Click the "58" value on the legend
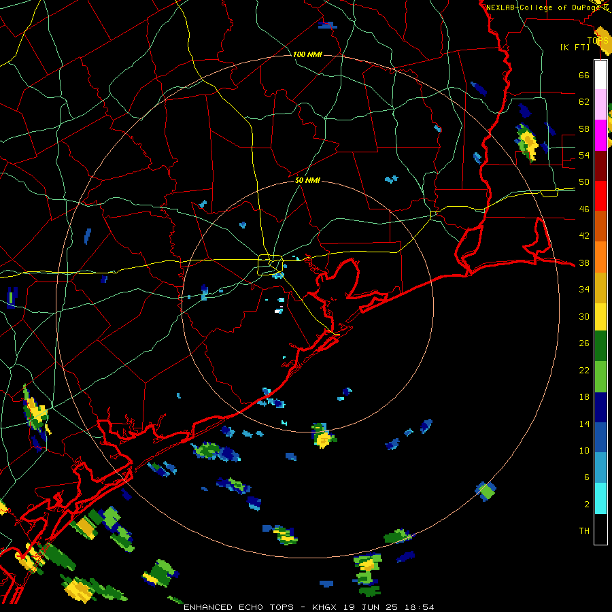This screenshot has height=612, width=612. 584,129
